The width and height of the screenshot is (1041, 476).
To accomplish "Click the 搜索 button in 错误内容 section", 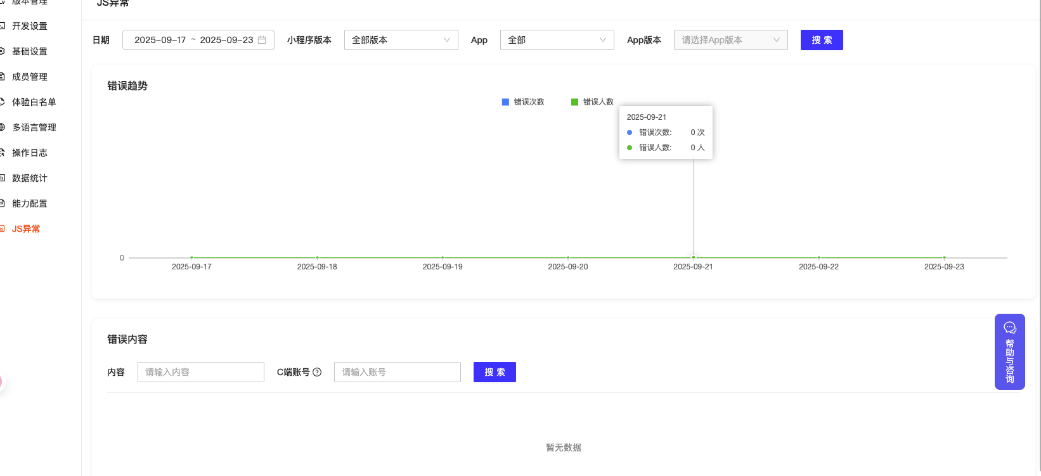I will click(495, 372).
